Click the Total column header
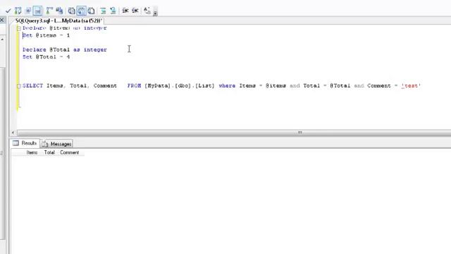Image resolution: width=451 pixels, height=254 pixels. (x=49, y=152)
